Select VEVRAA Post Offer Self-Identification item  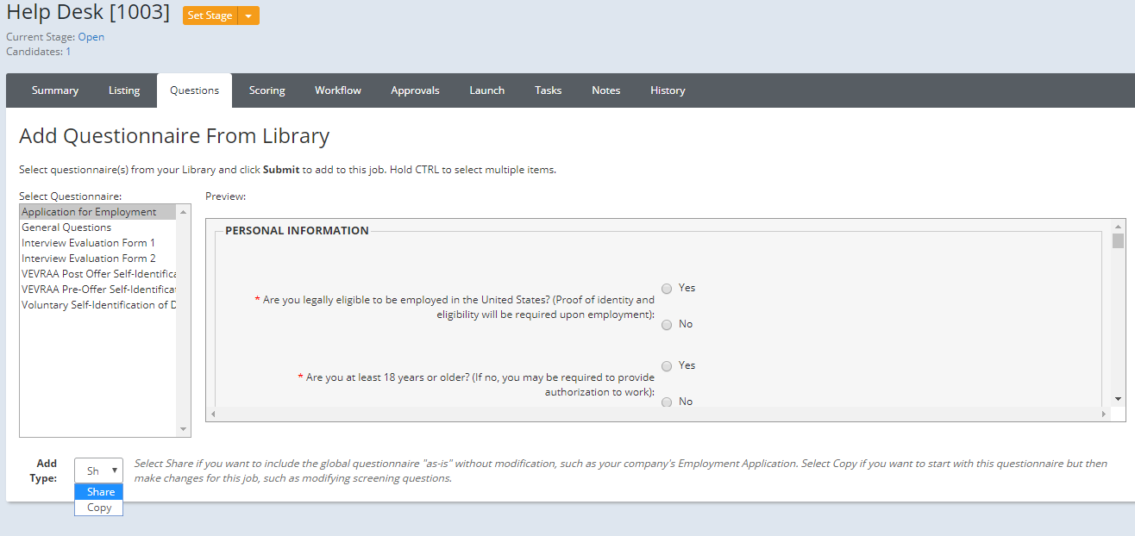pos(98,274)
